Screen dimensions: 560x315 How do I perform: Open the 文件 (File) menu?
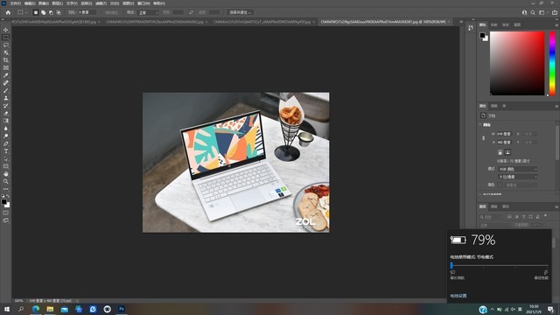pyautogui.click(x=16, y=3)
